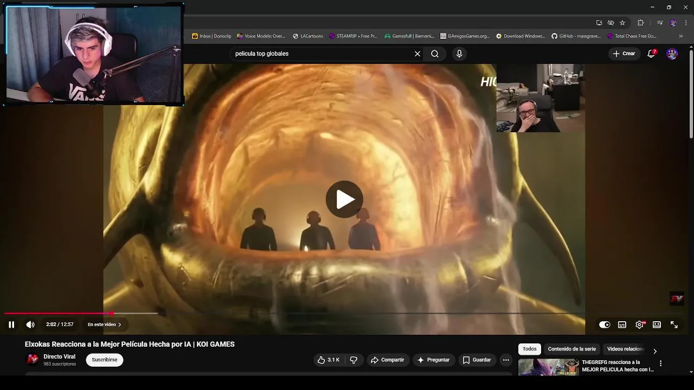
Task: Expand hidden bookmarks with the double chevron
Action: (x=681, y=36)
